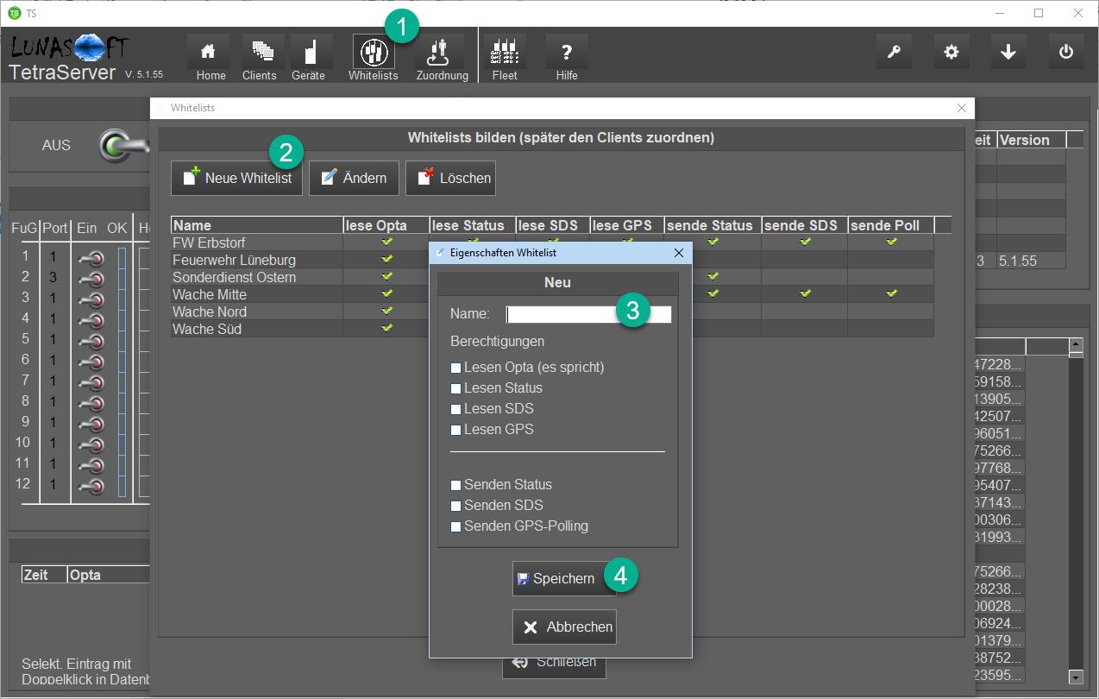
Task: Check the Senden GPS-Polling checkbox
Action: 456,526
